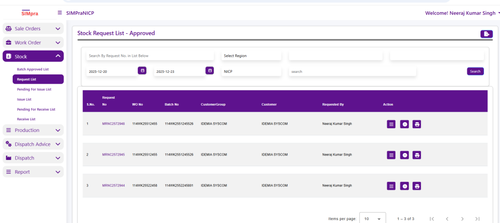Go to Batch Approved List
Image resolution: width=500 pixels, height=223 pixels.
point(33,69)
